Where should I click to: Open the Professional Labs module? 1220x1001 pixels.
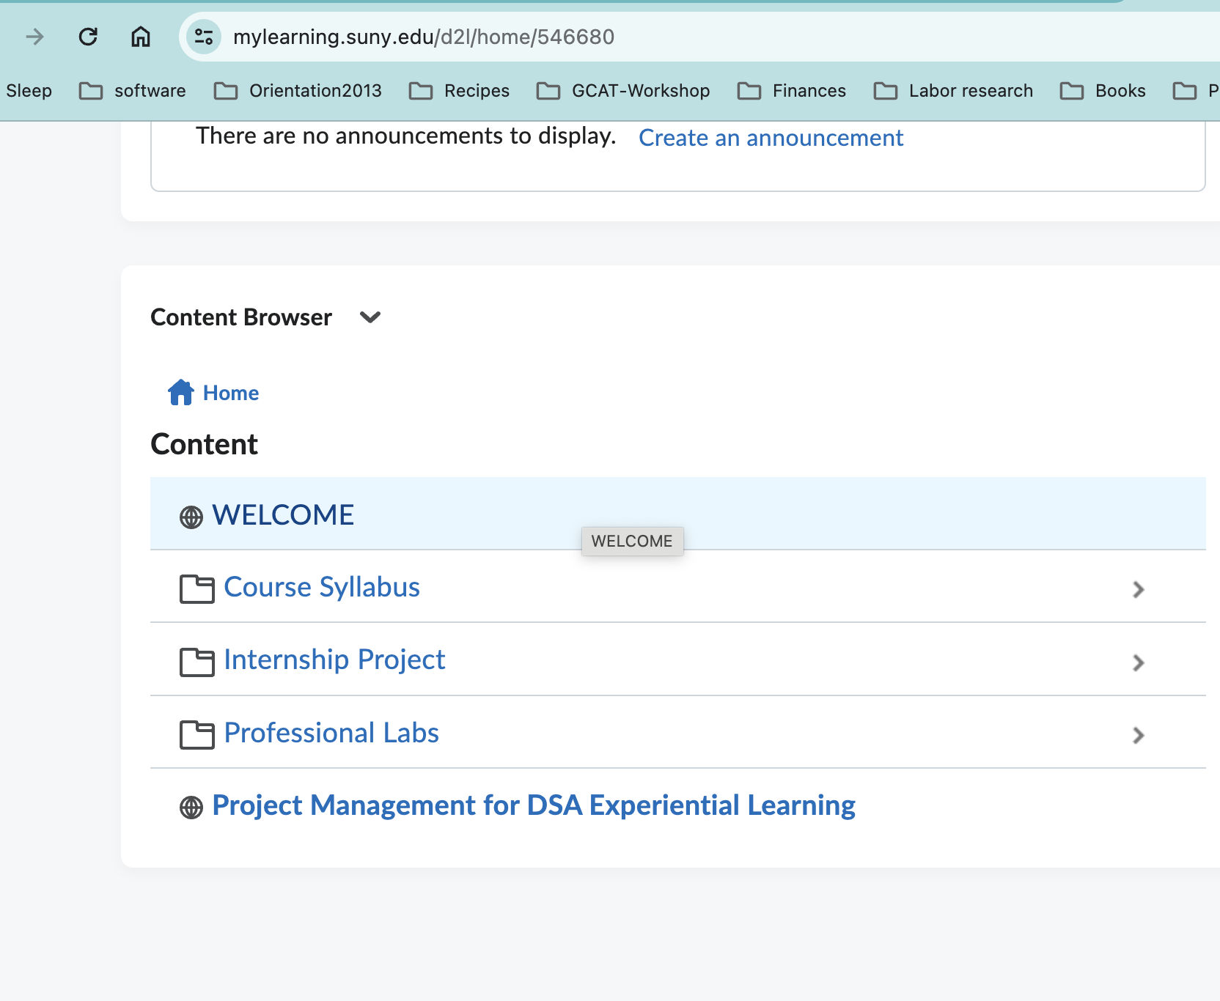(331, 733)
